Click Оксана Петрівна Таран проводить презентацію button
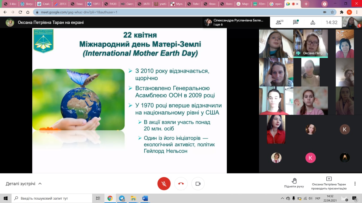Screen dimensions: 362x203 (329, 183)
